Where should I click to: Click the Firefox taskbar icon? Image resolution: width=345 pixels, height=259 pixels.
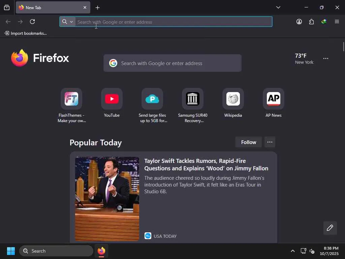tap(101, 251)
